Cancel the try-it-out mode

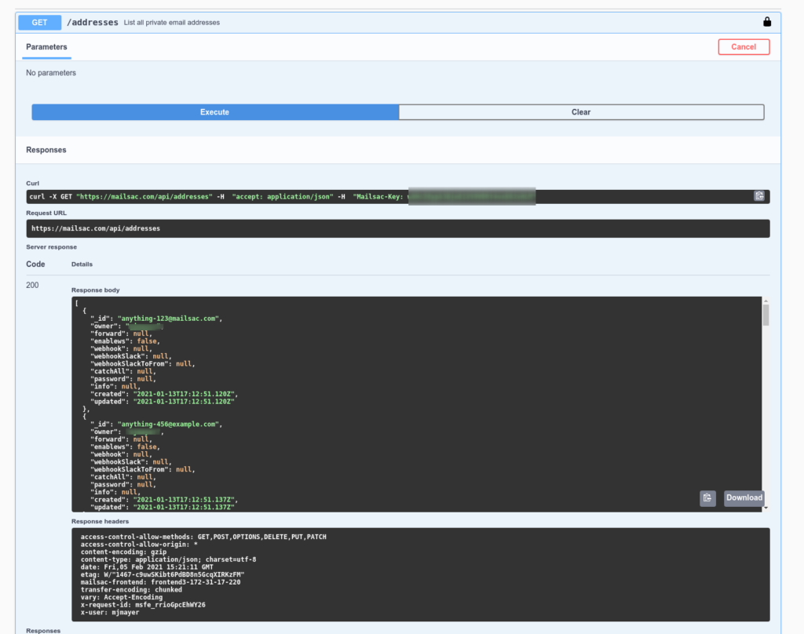click(744, 46)
